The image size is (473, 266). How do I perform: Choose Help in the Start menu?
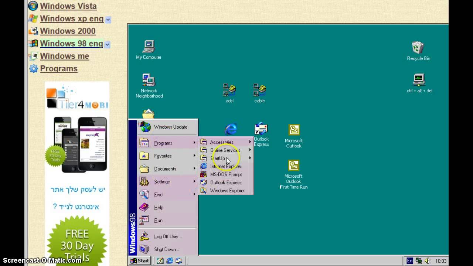(x=167, y=208)
